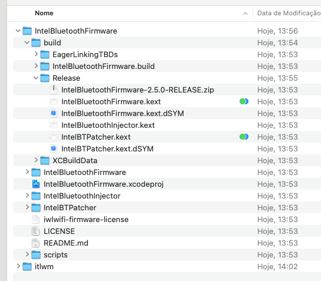
Task: Collapse the top-level IntelBluetoothFirmware folder
Action: 18,31
